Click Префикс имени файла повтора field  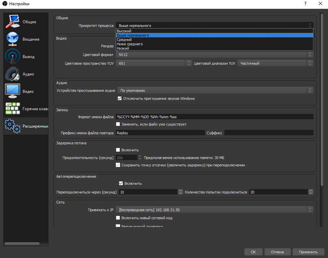point(160,133)
